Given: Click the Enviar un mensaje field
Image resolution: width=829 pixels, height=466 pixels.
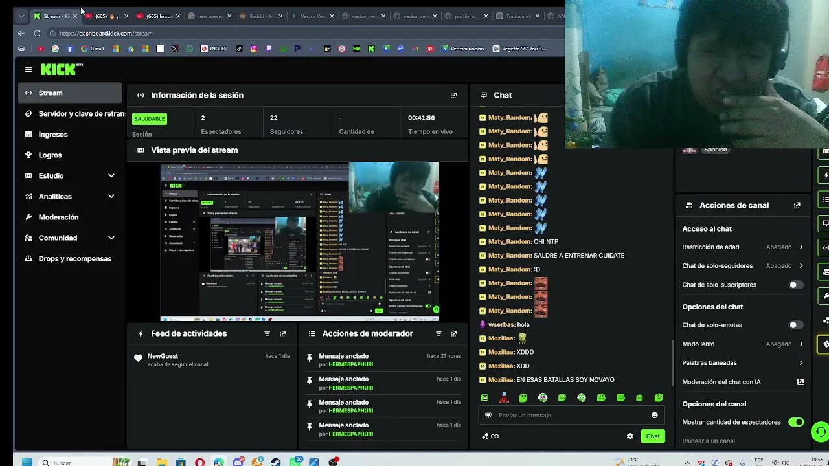Looking at the screenshot, I should pos(570,415).
